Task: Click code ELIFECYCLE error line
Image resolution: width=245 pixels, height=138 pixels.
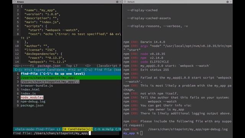Action: coord(146,62)
